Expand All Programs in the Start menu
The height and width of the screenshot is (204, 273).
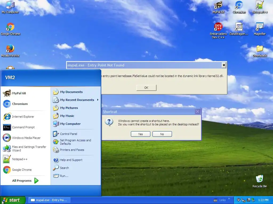click(x=25, y=181)
